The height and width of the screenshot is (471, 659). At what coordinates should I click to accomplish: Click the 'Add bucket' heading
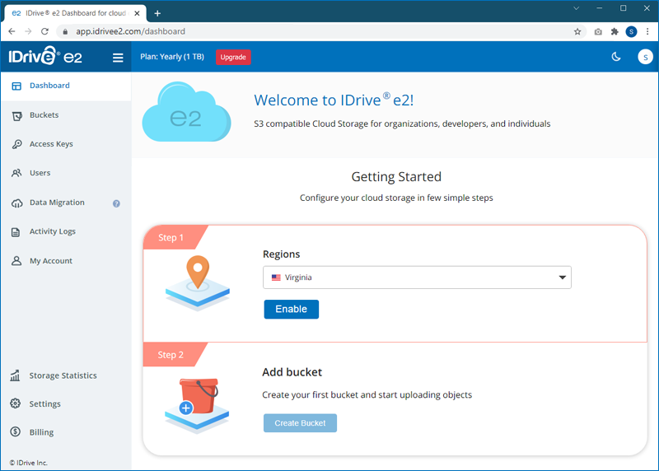pos(292,372)
